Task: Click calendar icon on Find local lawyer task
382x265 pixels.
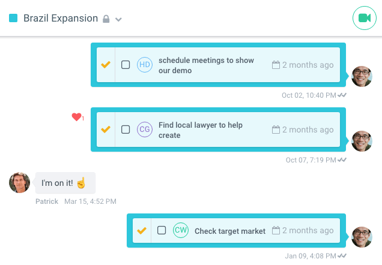Action: tap(276, 130)
